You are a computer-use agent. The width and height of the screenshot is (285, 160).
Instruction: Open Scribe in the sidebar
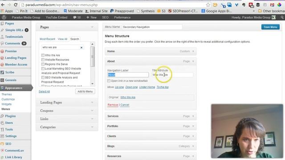(10, 72)
